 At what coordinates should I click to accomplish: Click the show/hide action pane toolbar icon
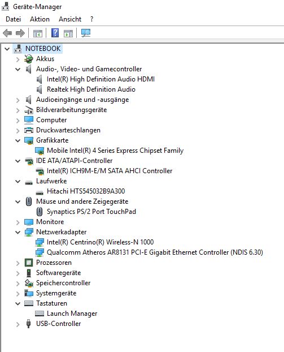(x=68, y=33)
